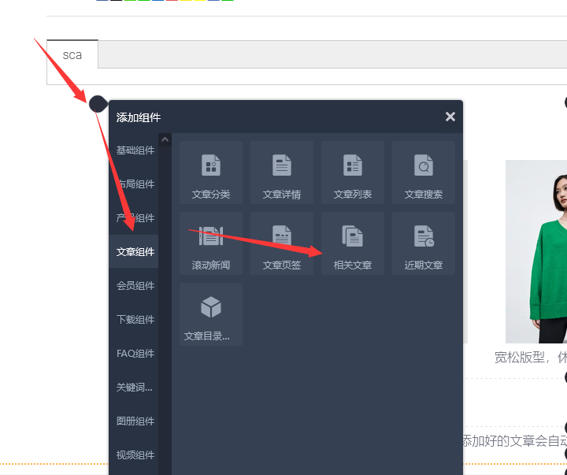The image size is (567, 475).
Task: Click the sidebar scroll up arrow
Action: point(165,140)
